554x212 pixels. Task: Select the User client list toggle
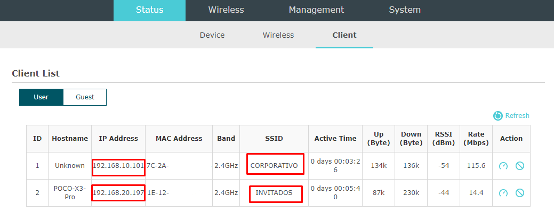coord(41,97)
